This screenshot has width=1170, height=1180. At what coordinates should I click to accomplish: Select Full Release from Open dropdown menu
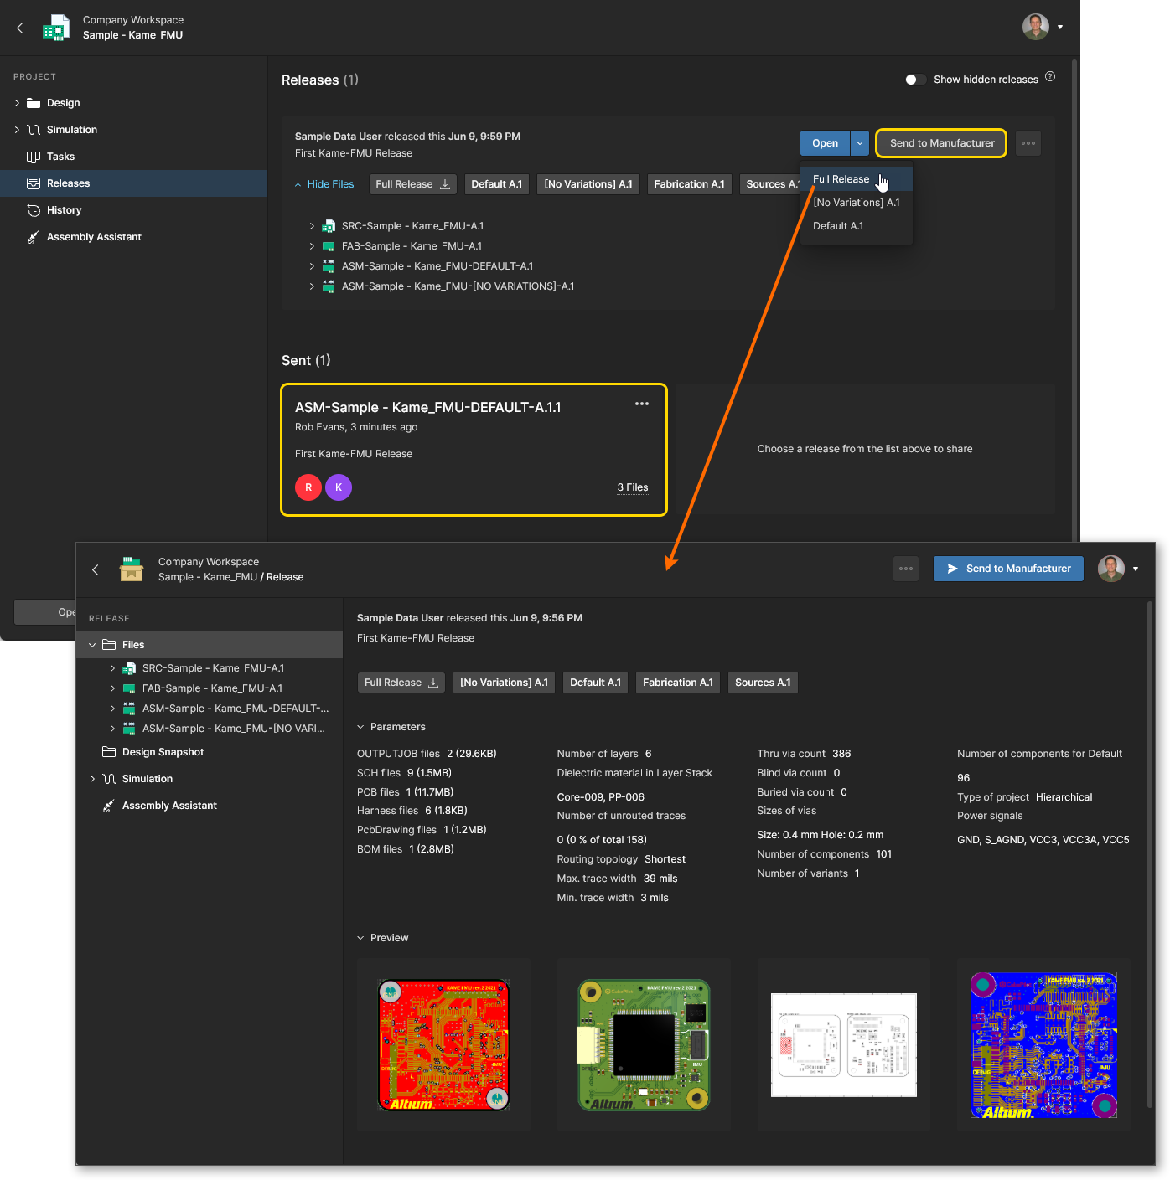click(x=856, y=179)
